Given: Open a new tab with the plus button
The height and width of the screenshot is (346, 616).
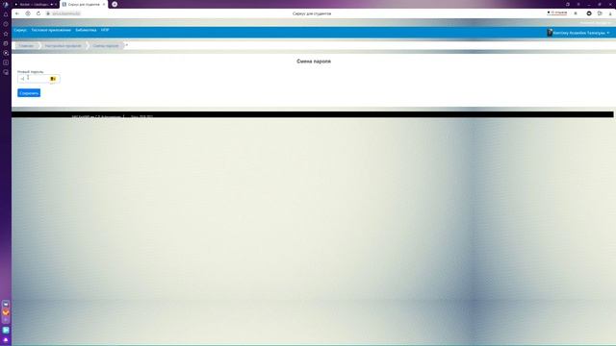Looking at the screenshot, I should pos(115,4).
